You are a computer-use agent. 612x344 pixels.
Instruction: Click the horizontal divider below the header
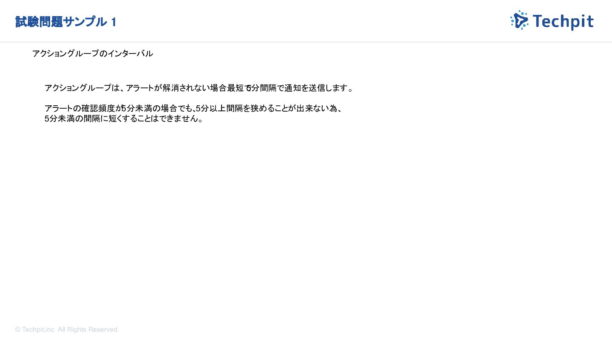(306, 42)
